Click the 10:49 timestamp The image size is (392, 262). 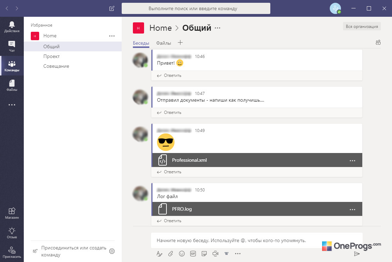point(200,131)
